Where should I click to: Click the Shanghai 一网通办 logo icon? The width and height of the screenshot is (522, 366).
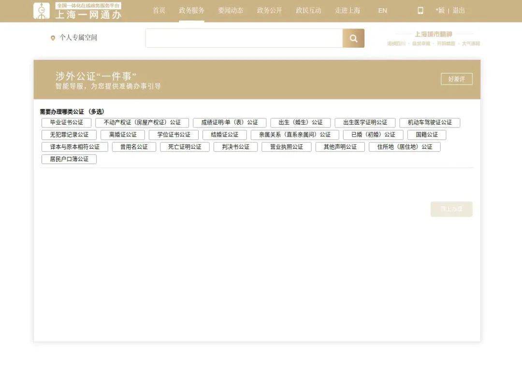42,11
